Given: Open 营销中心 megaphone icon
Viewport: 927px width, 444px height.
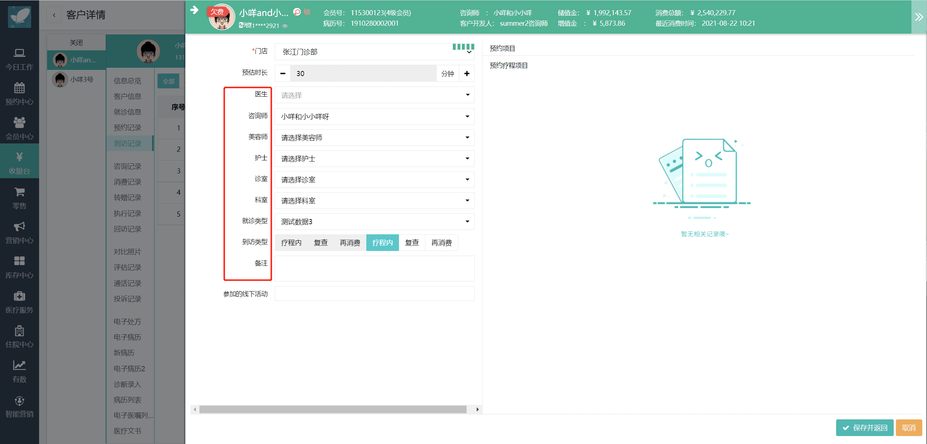Looking at the screenshot, I should pos(19,227).
